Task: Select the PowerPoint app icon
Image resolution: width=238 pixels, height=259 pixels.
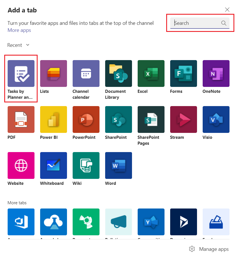Action: tap(86, 119)
